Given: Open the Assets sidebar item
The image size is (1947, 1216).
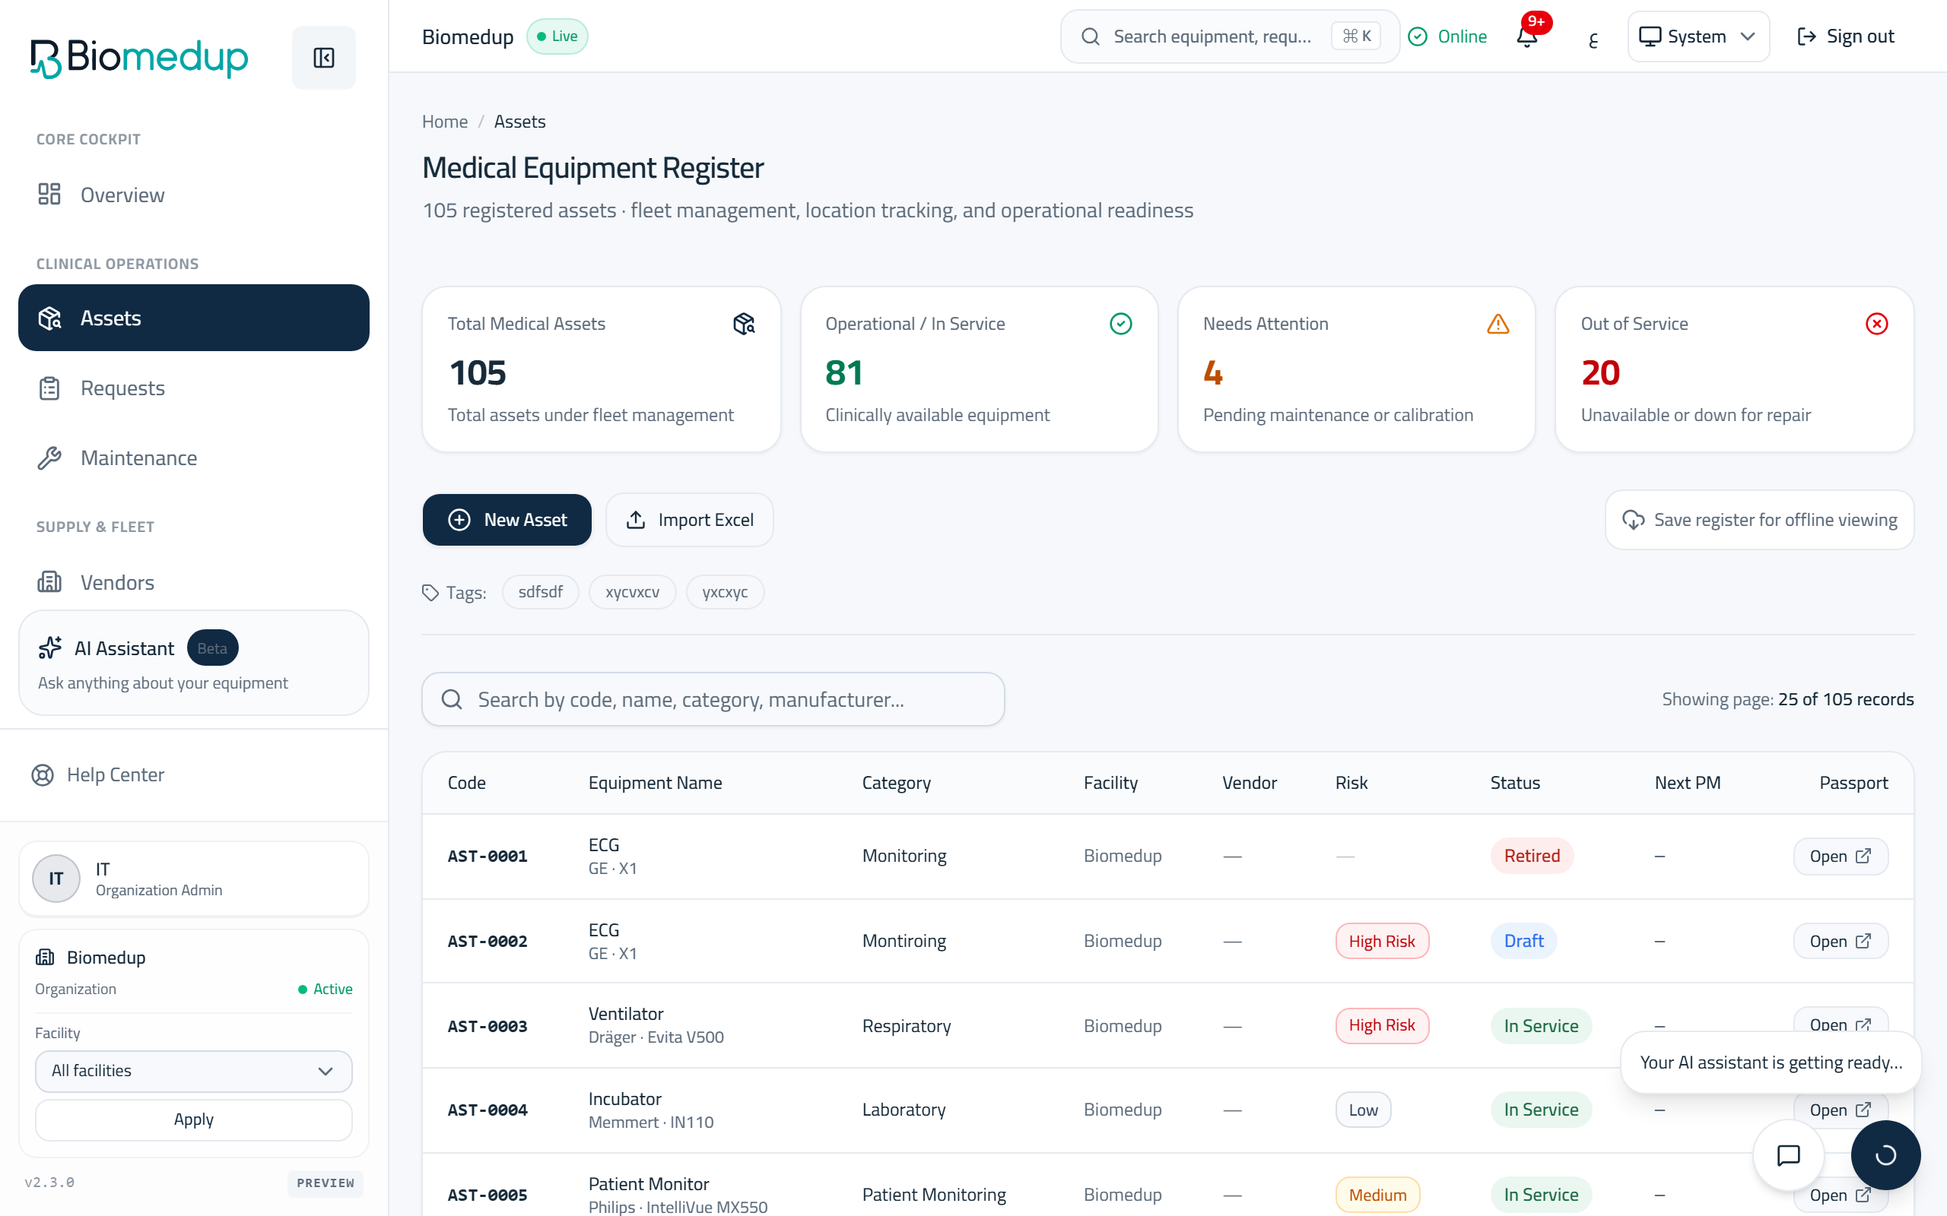Looking at the screenshot, I should [193, 318].
